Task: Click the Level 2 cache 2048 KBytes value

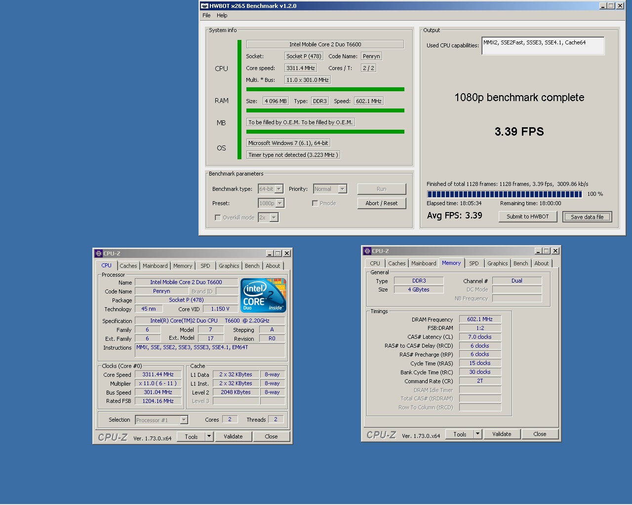Action: [x=236, y=392]
